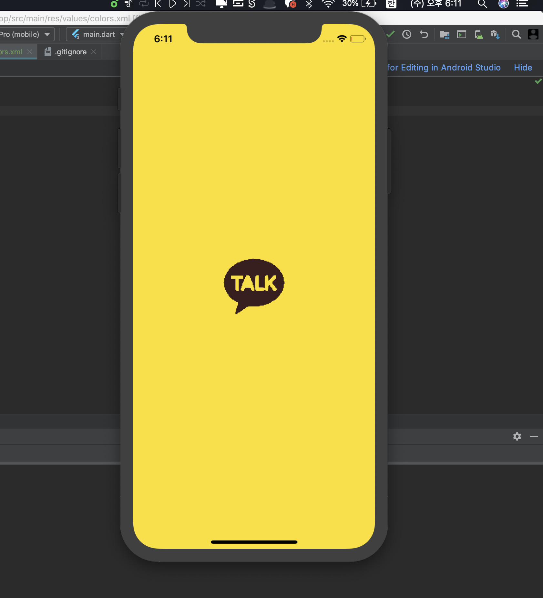Screen dimensions: 543x598
Task: Tap the home indicator bar in simulator
Action: (x=254, y=542)
